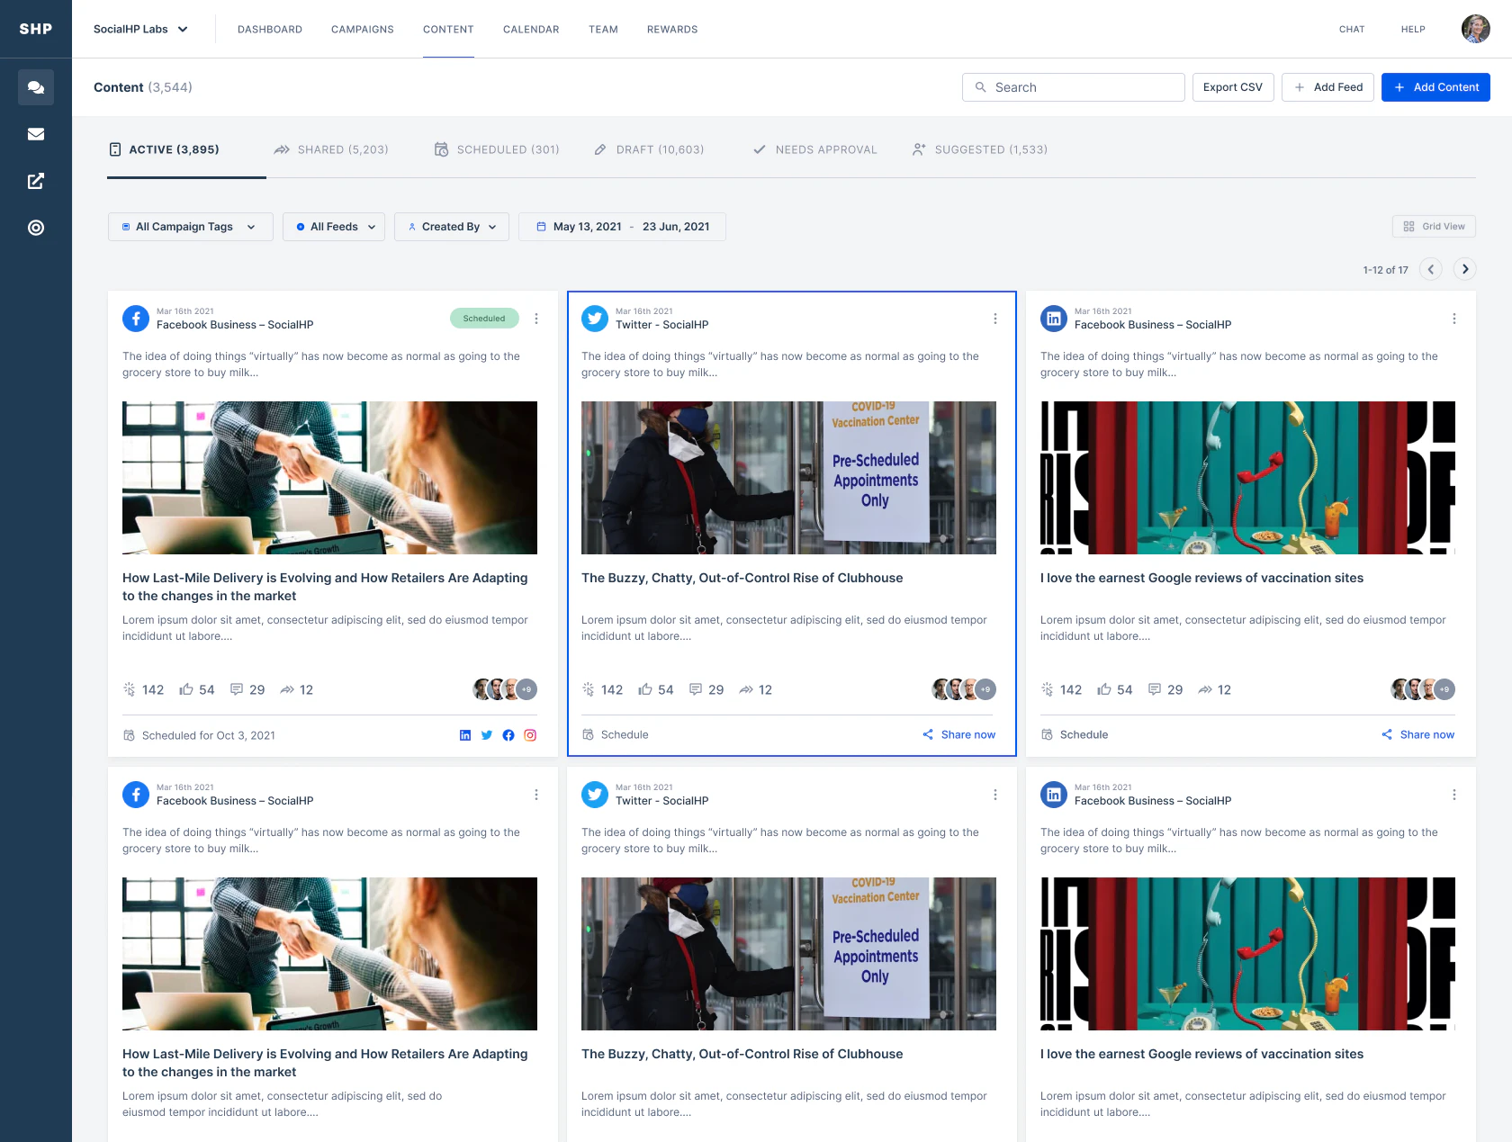The width and height of the screenshot is (1512, 1142).
Task: Click the Scheduled status badge on the Facebook post
Action: (484, 318)
